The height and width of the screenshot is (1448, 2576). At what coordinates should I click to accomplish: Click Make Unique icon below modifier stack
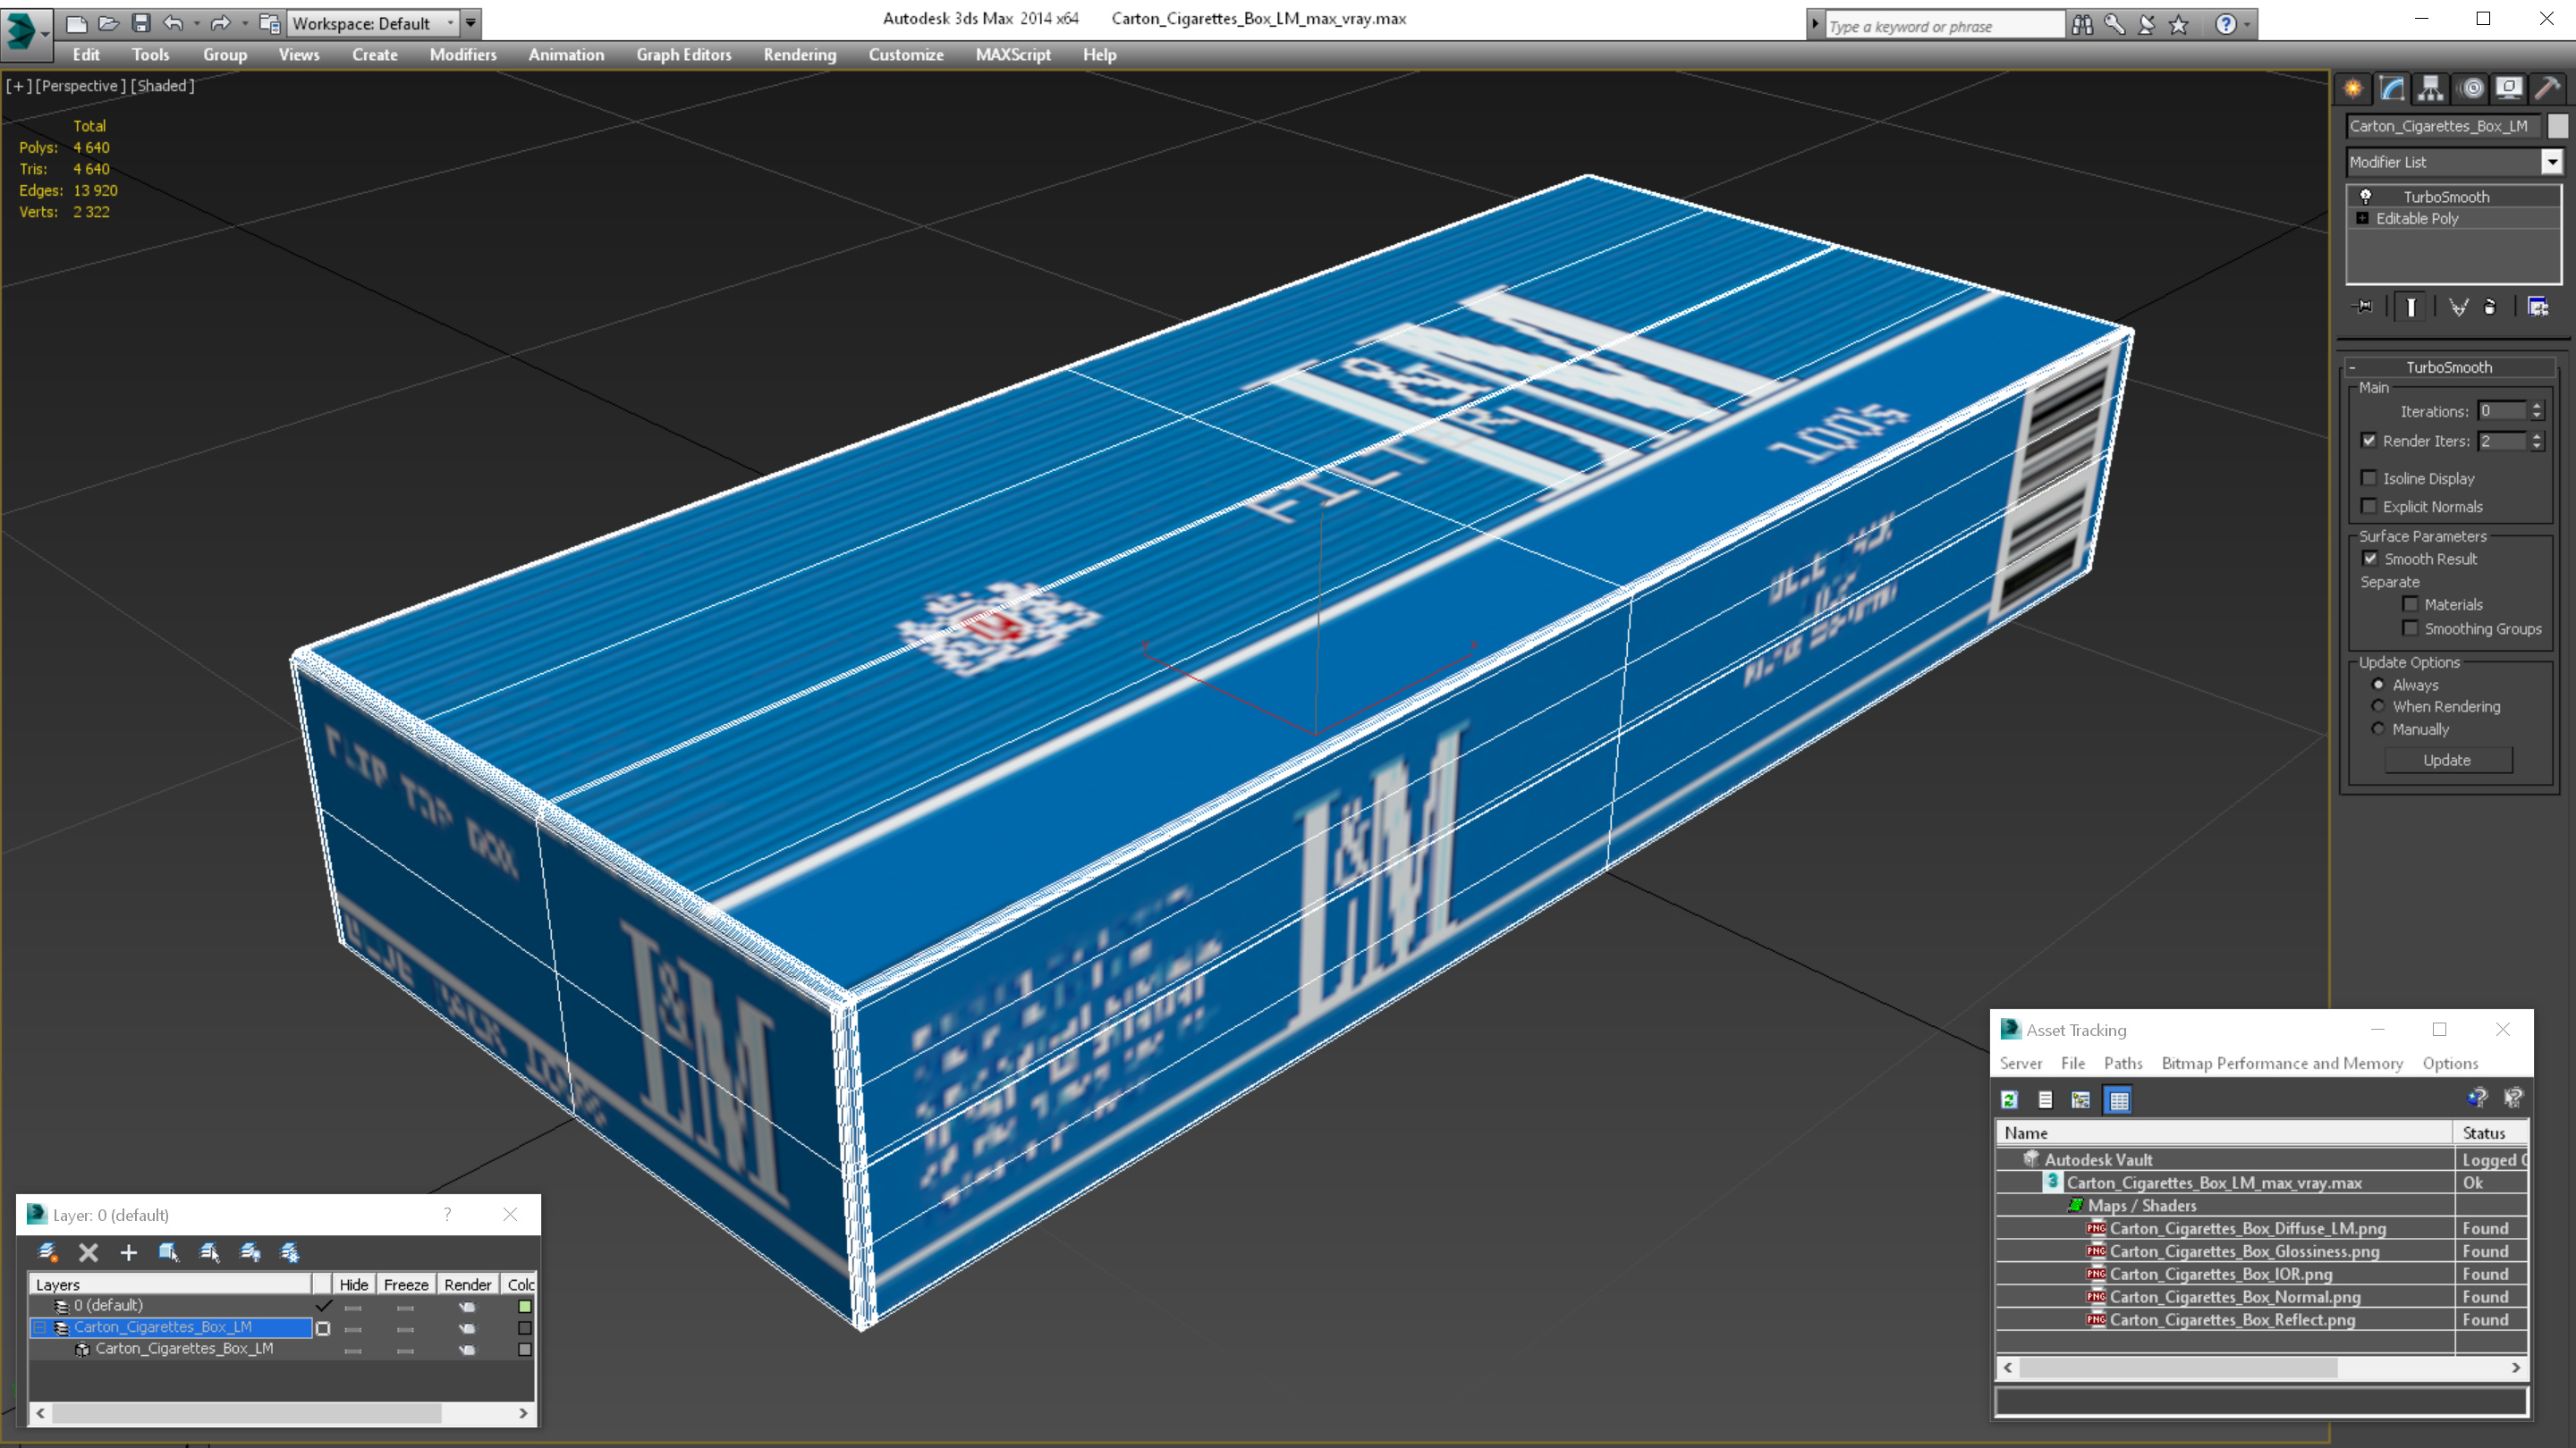pos(2459,307)
